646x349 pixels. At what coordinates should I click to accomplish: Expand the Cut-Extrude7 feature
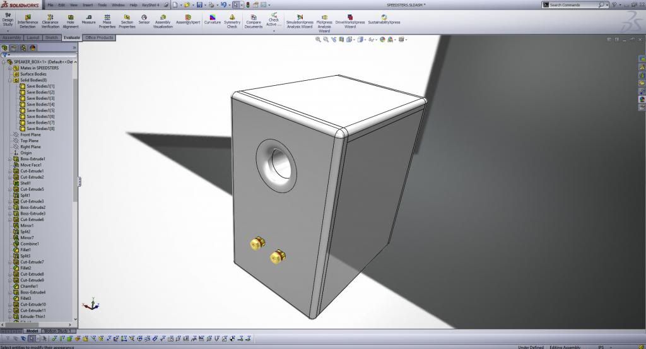point(10,262)
